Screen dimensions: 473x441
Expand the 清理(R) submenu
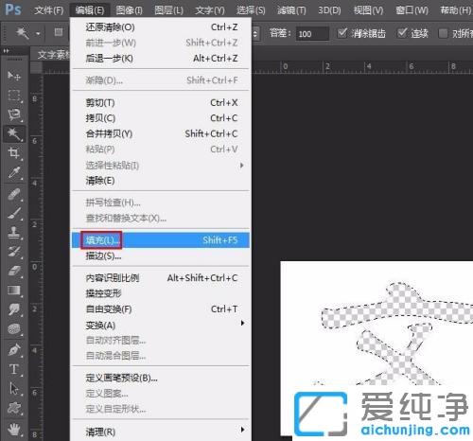[x=161, y=432]
